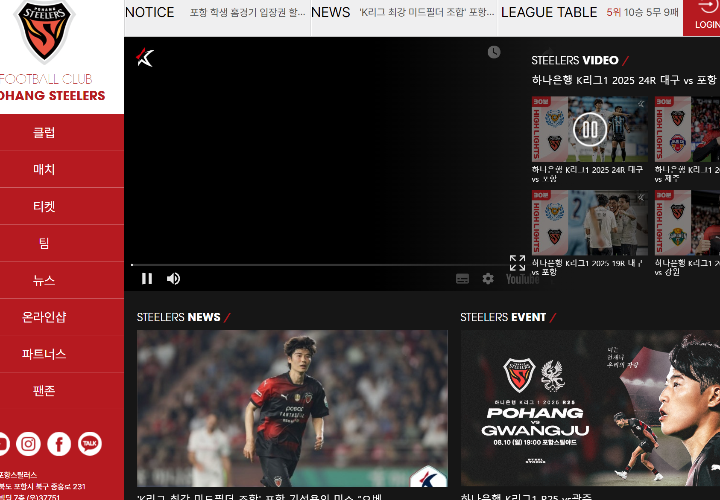
Task: Play the vs 강원 highlight thumbnail
Action: (687, 223)
